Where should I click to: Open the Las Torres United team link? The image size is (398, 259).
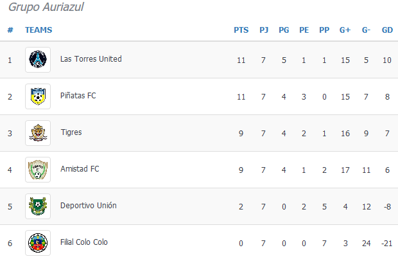click(x=91, y=59)
